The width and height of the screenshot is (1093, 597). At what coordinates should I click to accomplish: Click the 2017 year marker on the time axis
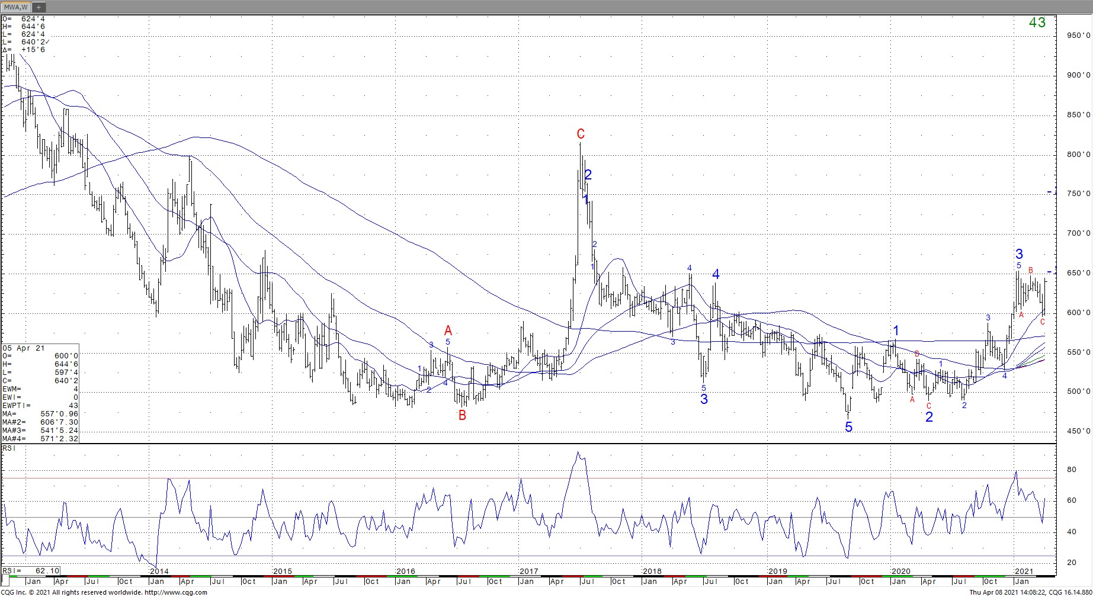528,572
